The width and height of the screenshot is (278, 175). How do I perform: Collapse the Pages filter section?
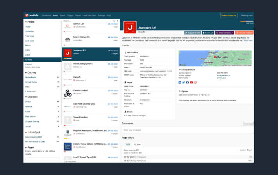click(x=26, y=147)
